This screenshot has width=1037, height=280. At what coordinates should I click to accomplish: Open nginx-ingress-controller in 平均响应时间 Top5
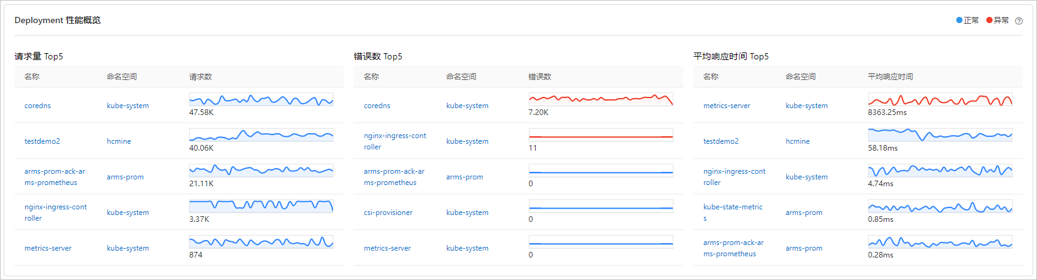coord(735,177)
